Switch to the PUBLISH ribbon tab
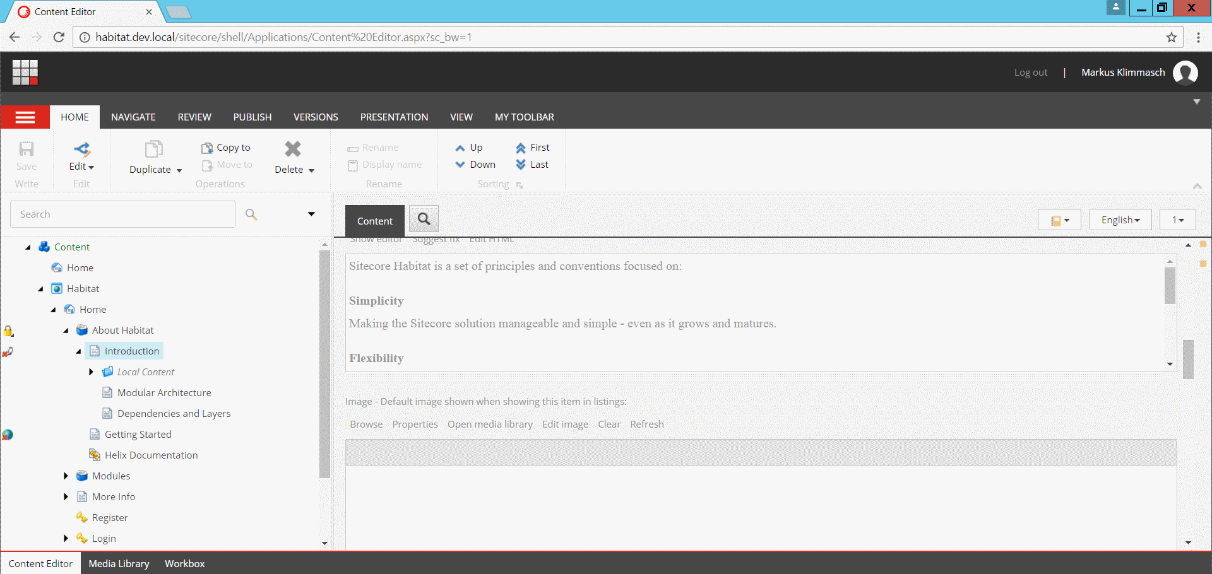Viewport: 1212px width, 574px height. coord(252,117)
